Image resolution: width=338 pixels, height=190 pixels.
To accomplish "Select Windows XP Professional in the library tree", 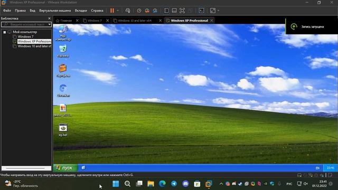I will tap(34, 41).
